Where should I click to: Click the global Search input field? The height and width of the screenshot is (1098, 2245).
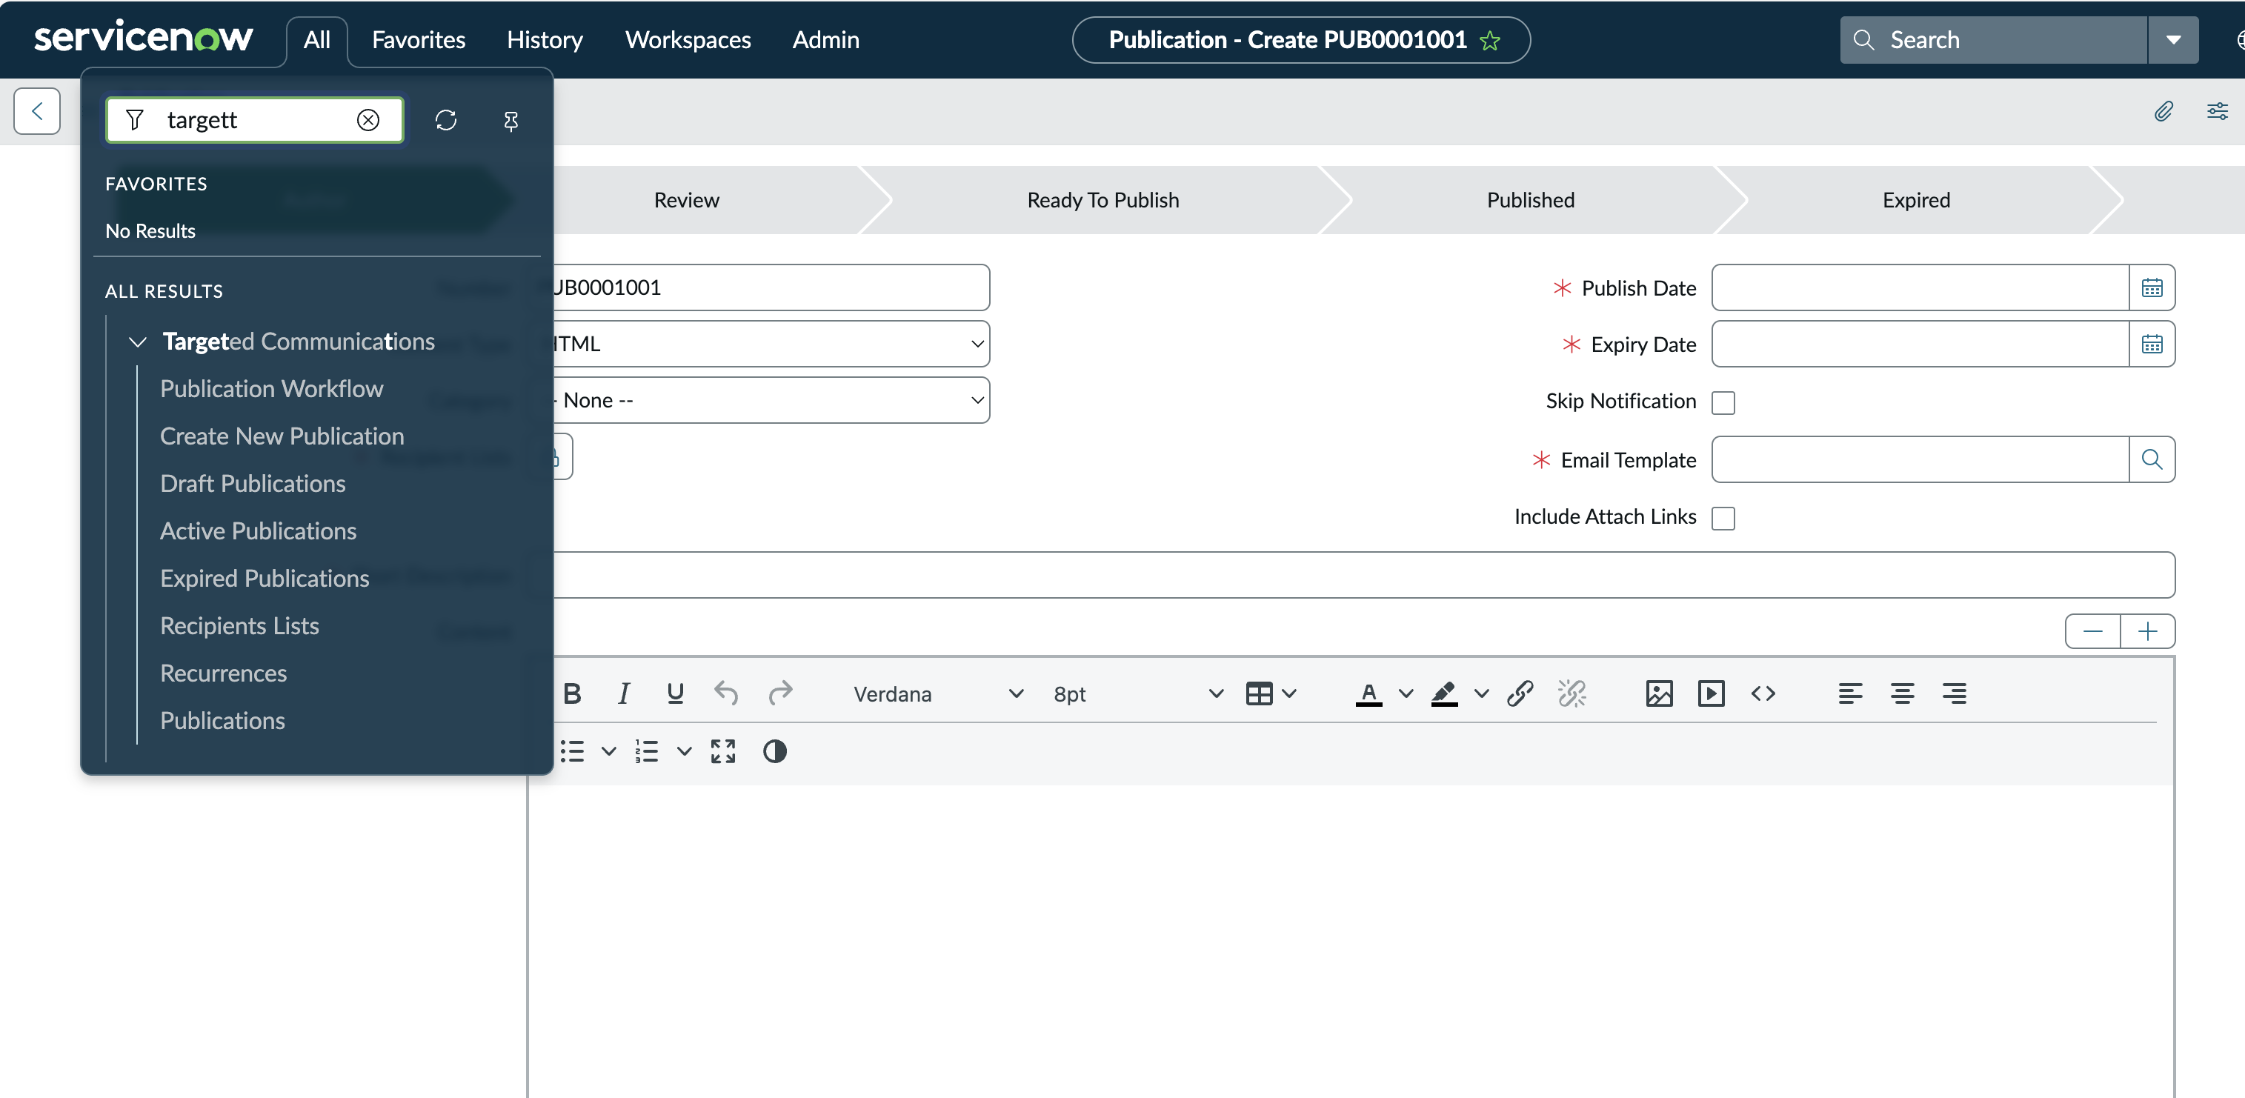[x=1994, y=40]
